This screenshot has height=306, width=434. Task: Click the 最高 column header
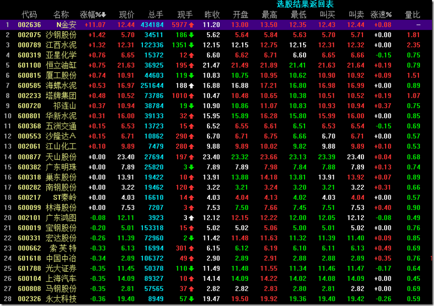point(269,15)
